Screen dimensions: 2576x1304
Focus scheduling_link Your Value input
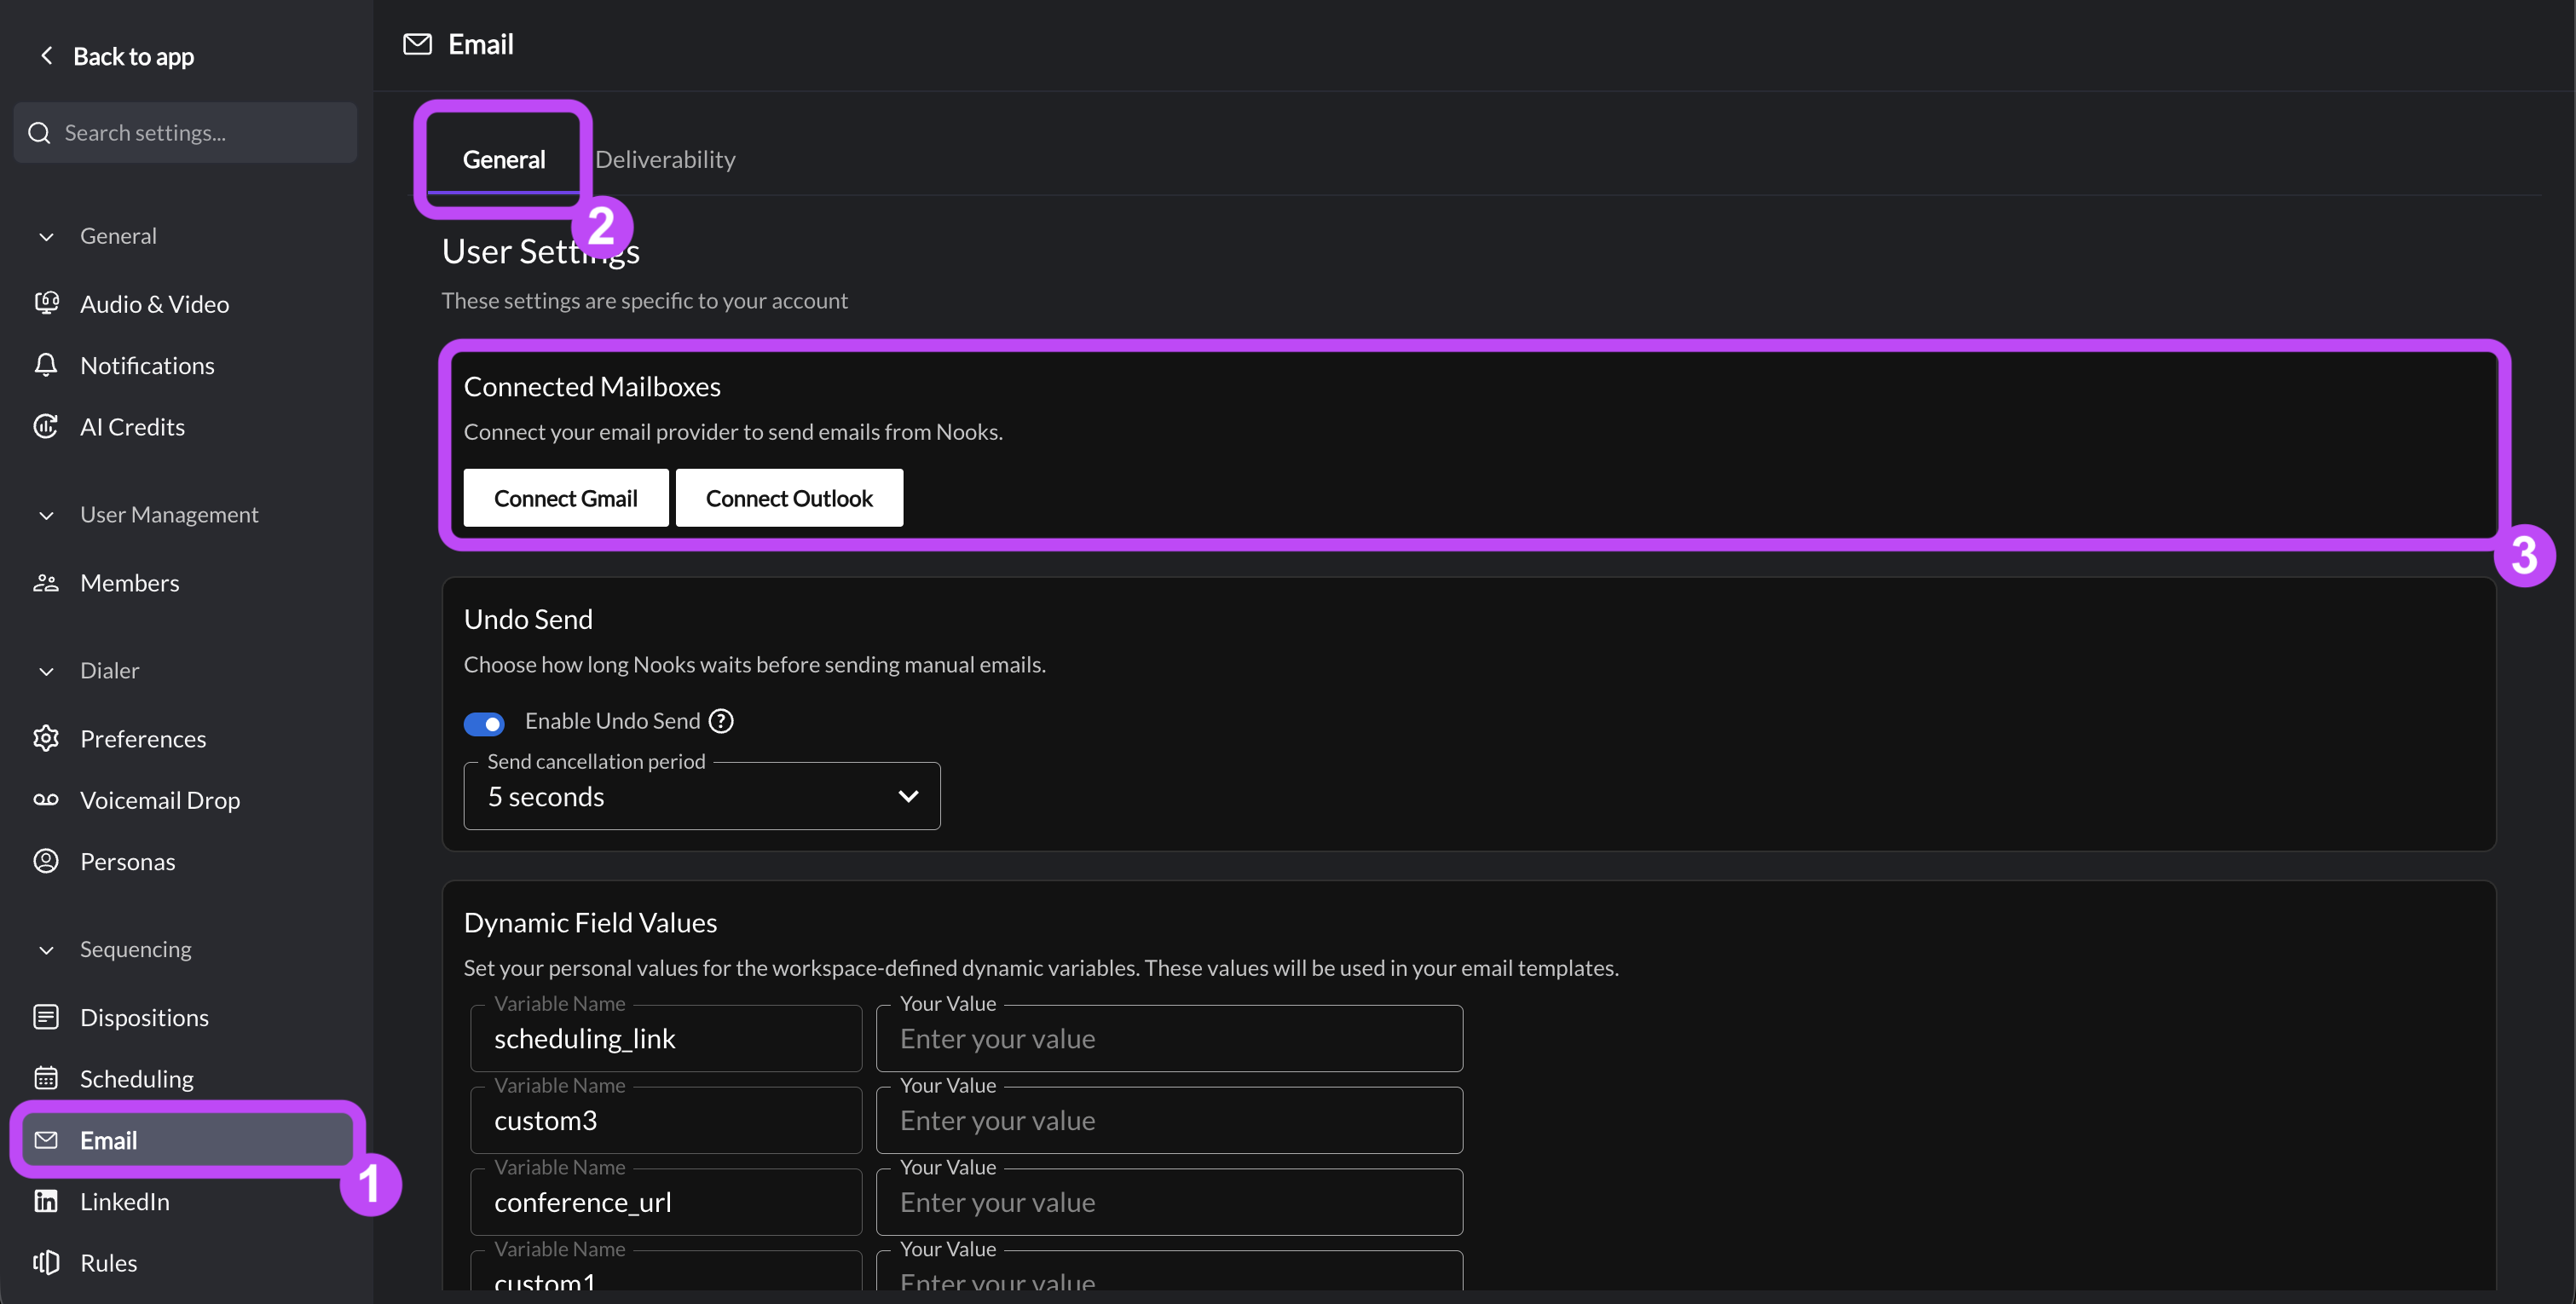click(x=1169, y=1038)
